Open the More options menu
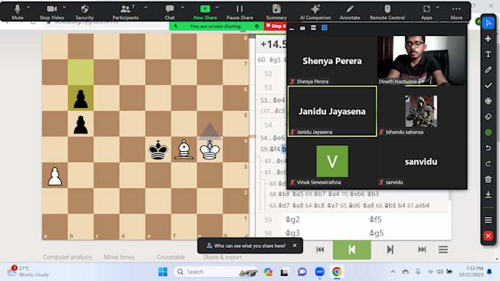Viewport: 500px width, 281px height. coord(457,12)
